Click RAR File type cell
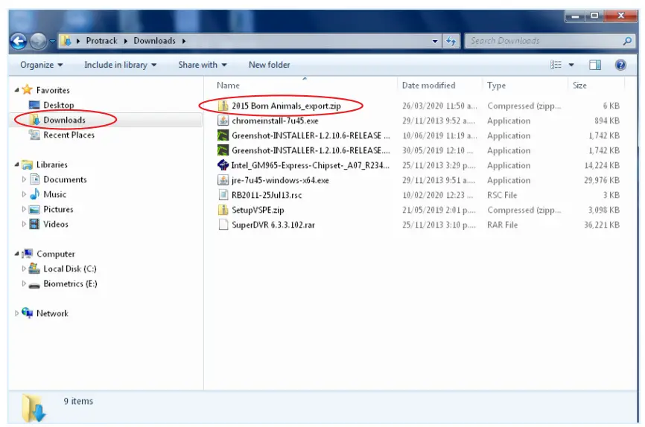This screenshot has width=645, height=427. (502, 225)
